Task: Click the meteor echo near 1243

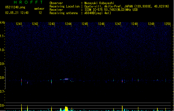Action: tap(51, 81)
